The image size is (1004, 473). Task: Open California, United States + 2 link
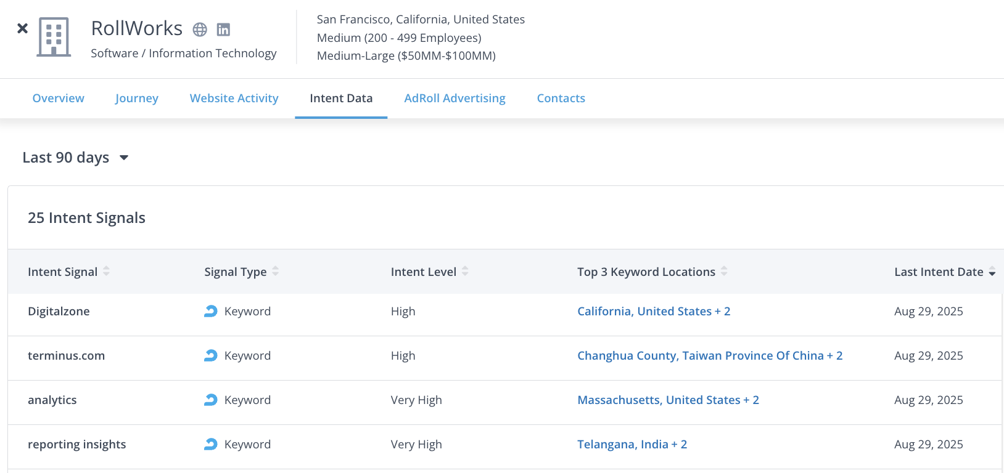(653, 312)
